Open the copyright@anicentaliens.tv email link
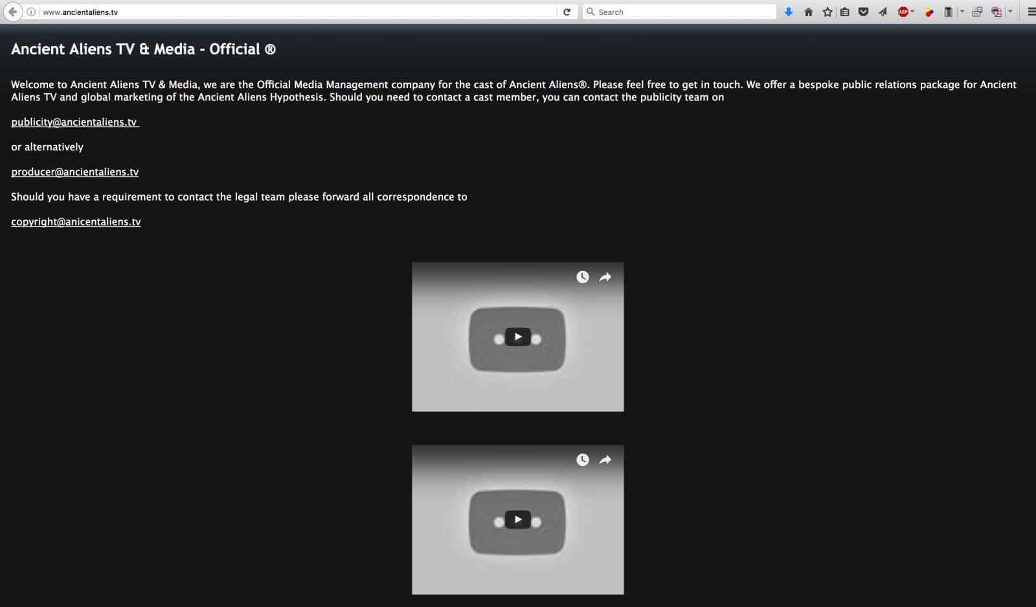Viewport: 1036px width, 607px height. (x=76, y=222)
